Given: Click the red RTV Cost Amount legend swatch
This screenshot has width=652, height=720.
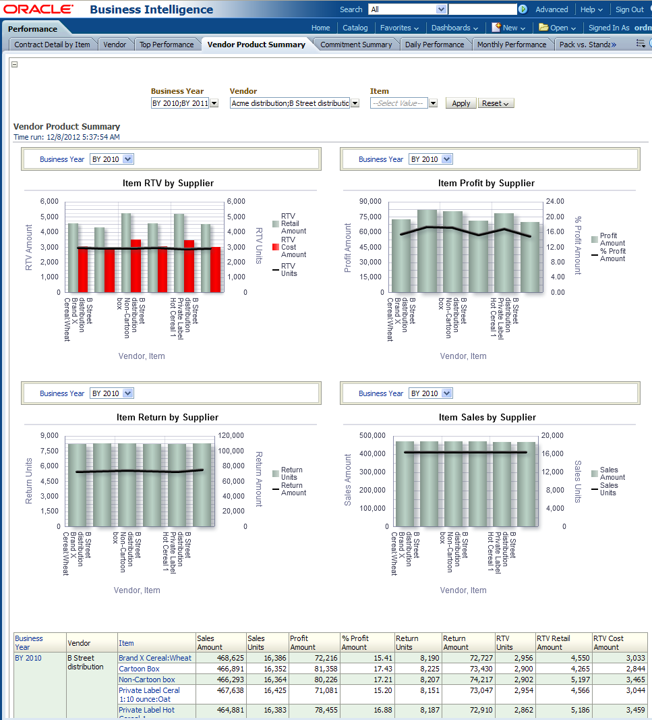Looking at the screenshot, I should [x=275, y=247].
